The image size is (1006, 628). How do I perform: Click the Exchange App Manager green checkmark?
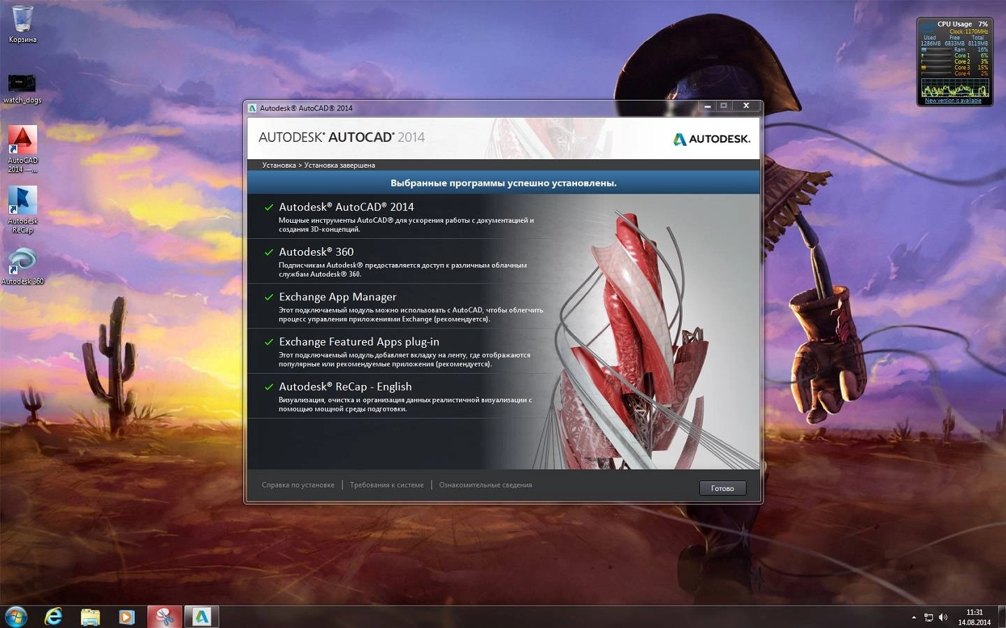click(268, 297)
